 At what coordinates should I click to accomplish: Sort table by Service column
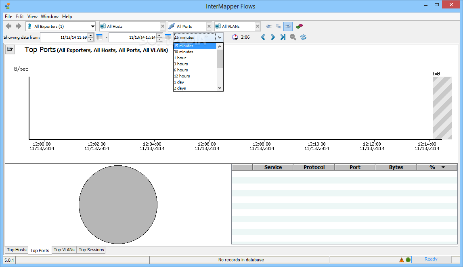point(273,167)
